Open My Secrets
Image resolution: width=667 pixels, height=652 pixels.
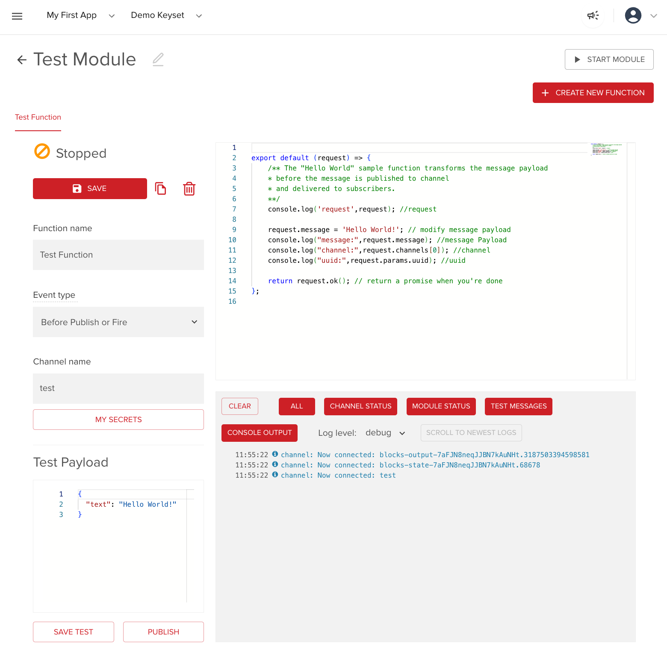tap(118, 419)
